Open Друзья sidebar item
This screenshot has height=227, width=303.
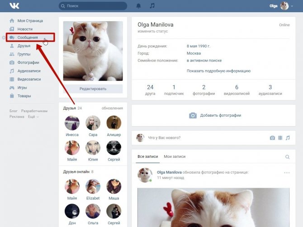coord(24,46)
